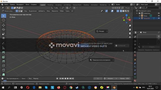161x90 pixels.
Task: Jump to the timeline end frame
Action: pyautogui.click(x=73, y=78)
